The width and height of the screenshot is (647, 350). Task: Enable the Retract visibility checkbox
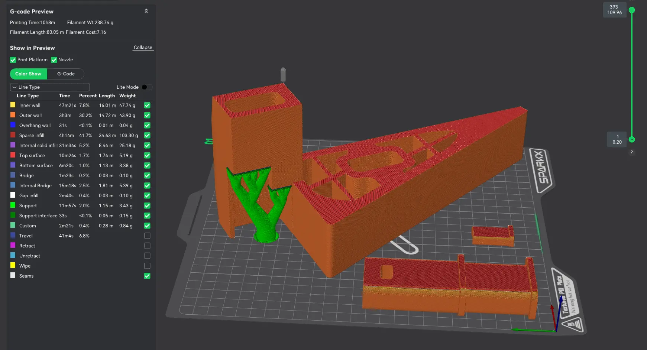(147, 246)
